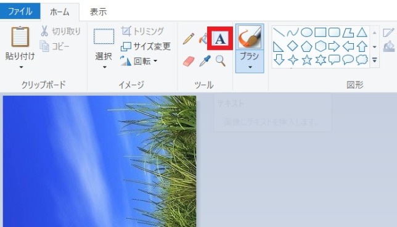Click the 貼り付け paste clipboard icon
Image resolution: width=397 pixels, height=227 pixels.
tap(20, 37)
